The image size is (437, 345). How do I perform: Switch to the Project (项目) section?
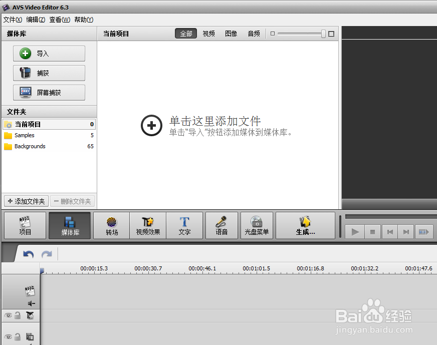tap(25, 225)
